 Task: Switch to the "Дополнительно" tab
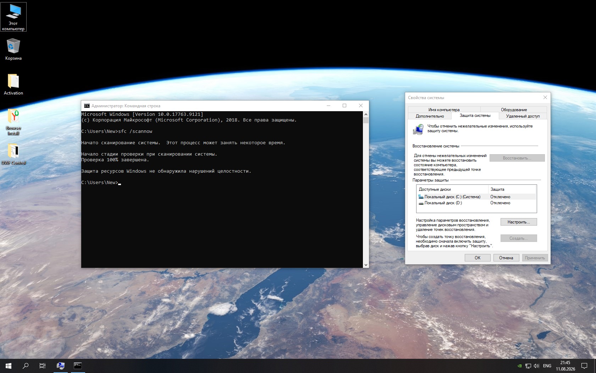pyautogui.click(x=430, y=116)
